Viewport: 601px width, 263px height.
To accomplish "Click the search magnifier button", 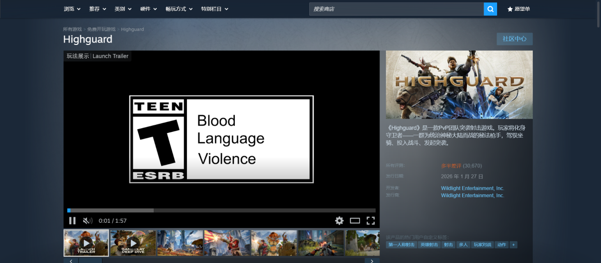I will pyautogui.click(x=490, y=9).
